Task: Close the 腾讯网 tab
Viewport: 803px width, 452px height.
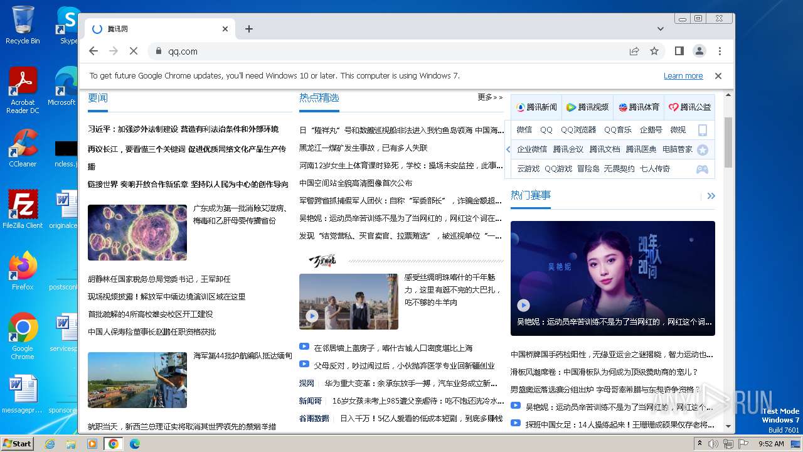Action: click(x=225, y=29)
